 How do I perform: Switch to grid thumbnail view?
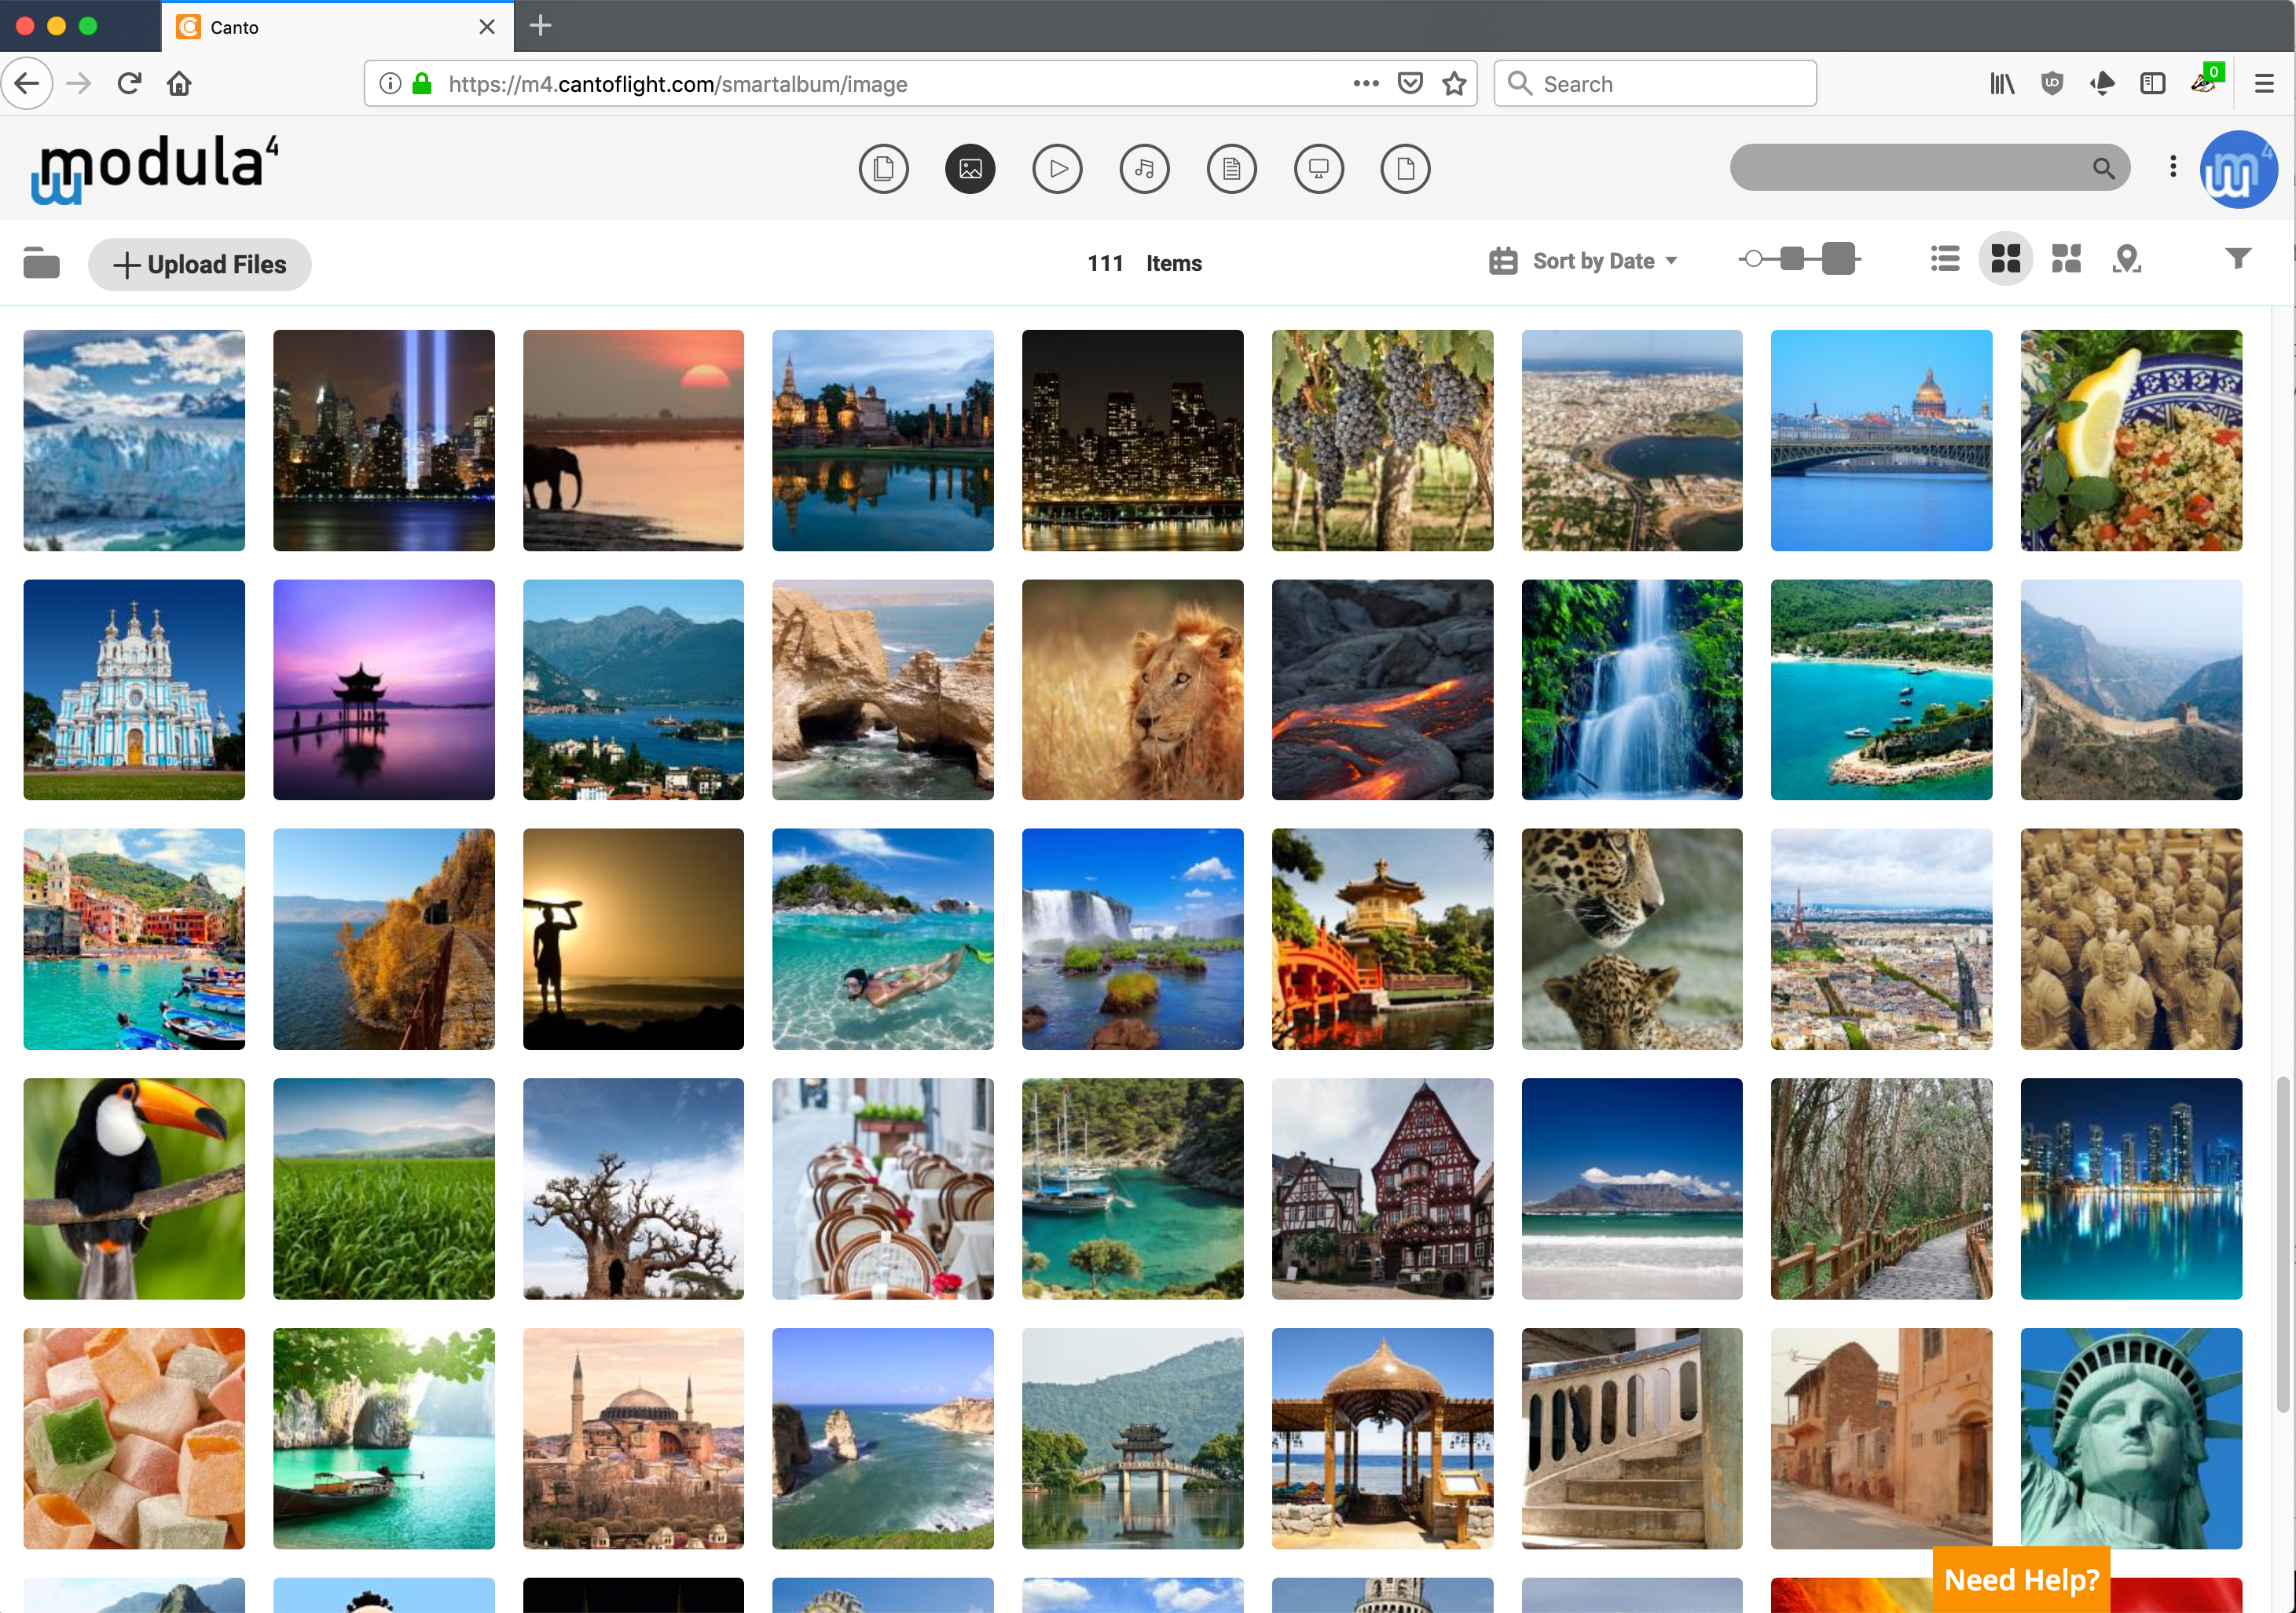click(x=2005, y=260)
